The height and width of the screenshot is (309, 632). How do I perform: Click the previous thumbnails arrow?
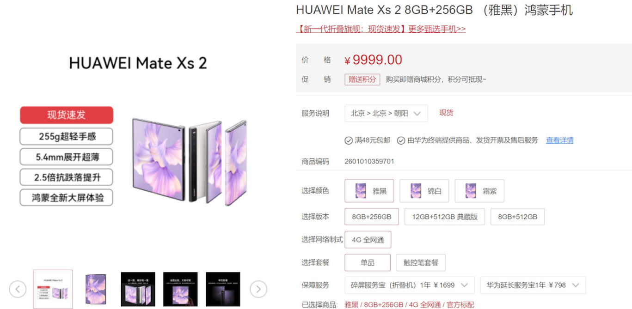tap(18, 290)
